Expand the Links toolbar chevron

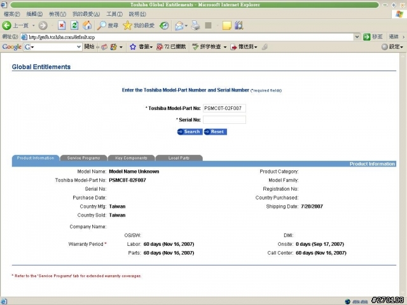coord(403,37)
